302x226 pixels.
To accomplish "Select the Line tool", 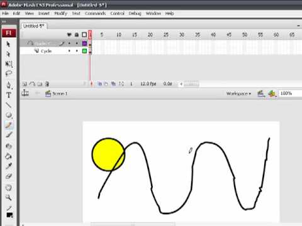I will pyautogui.click(x=9, y=105).
